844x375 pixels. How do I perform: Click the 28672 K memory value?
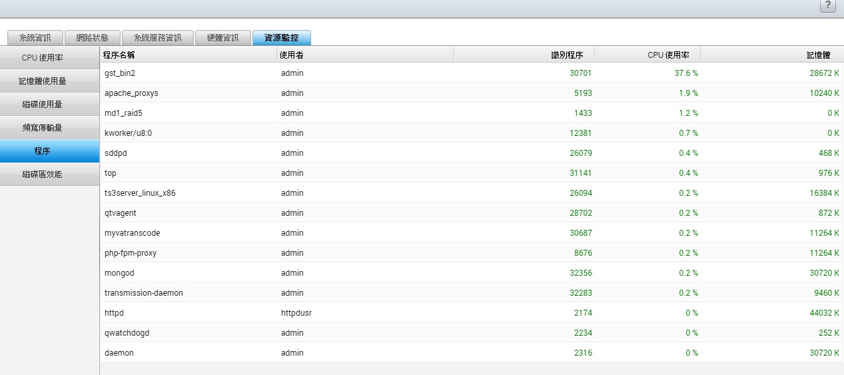pyautogui.click(x=825, y=73)
